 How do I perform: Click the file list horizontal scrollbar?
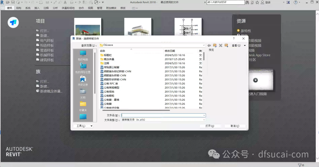click(136, 110)
